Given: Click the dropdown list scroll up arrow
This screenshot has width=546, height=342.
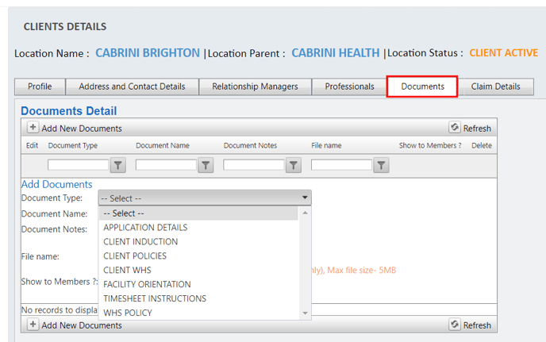Looking at the screenshot, I should (x=305, y=213).
